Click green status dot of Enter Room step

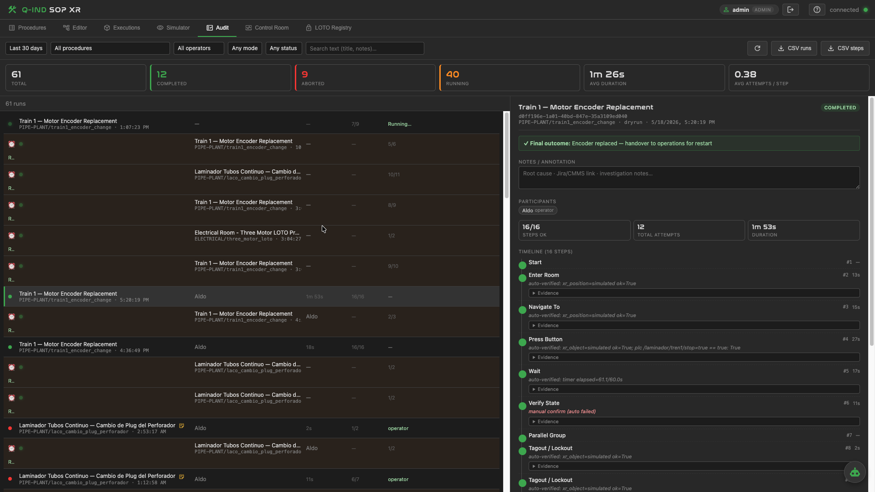522,278
